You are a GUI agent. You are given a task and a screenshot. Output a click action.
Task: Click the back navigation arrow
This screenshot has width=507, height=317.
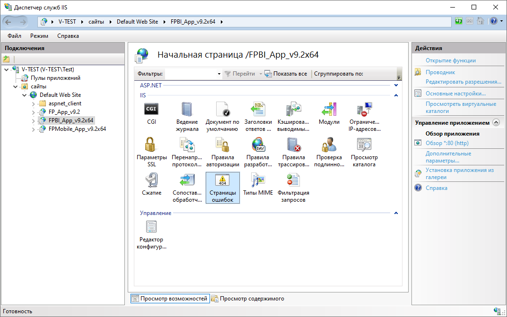(x=9, y=22)
